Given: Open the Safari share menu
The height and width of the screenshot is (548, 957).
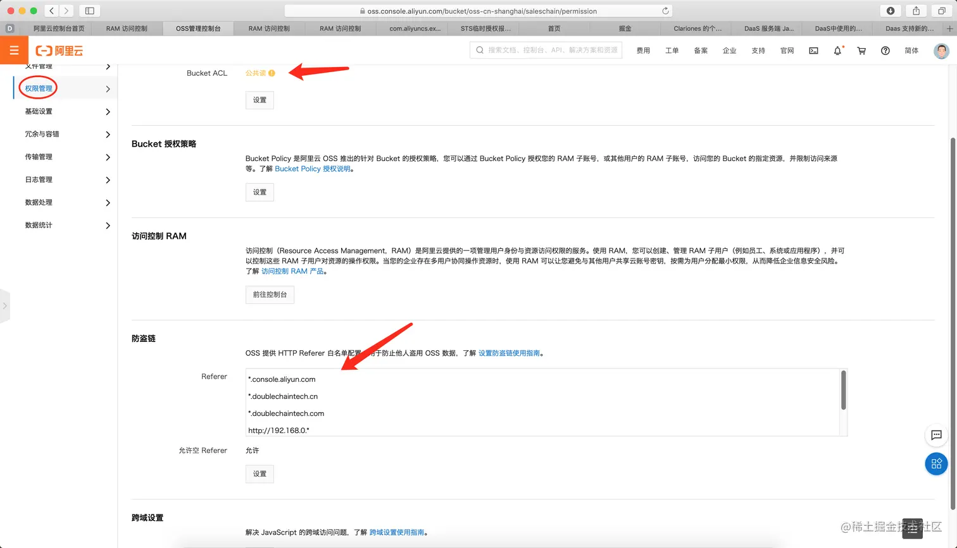Looking at the screenshot, I should click(x=916, y=11).
